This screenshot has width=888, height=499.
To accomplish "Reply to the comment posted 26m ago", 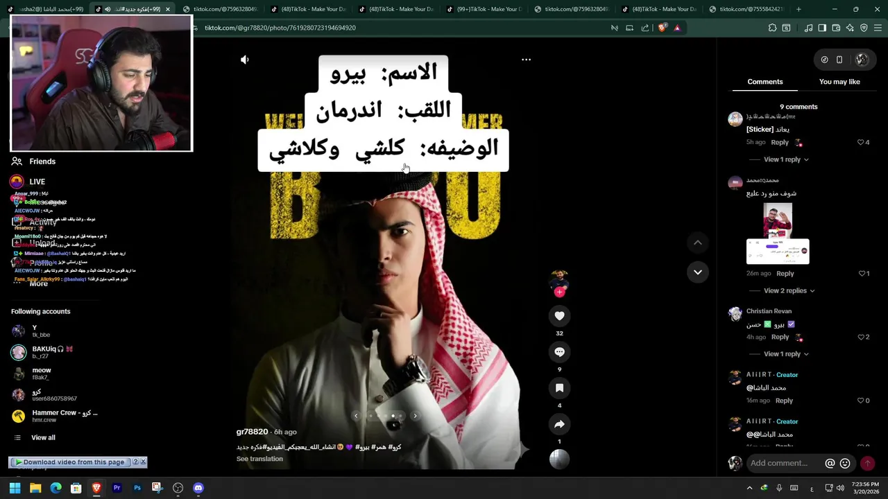I will [x=785, y=274].
